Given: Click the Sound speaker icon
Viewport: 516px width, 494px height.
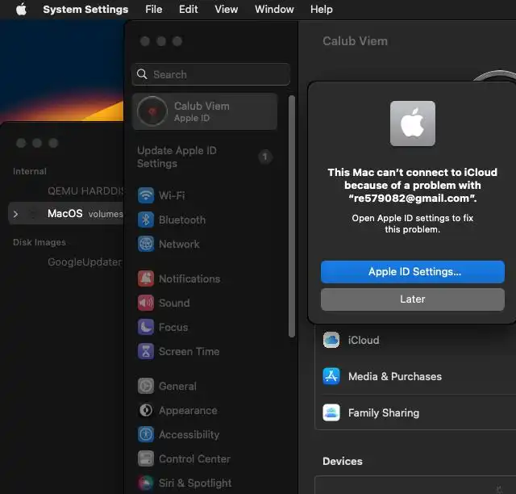Looking at the screenshot, I should (x=146, y=303).
